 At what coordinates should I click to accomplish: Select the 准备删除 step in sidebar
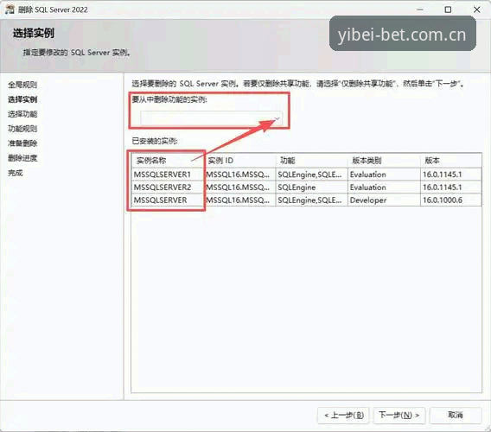click(22, 143)
